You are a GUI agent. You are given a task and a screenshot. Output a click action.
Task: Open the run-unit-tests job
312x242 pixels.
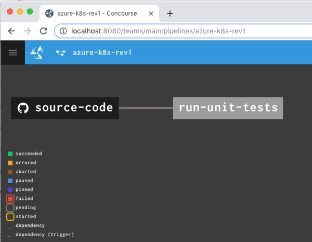point(228,108)
